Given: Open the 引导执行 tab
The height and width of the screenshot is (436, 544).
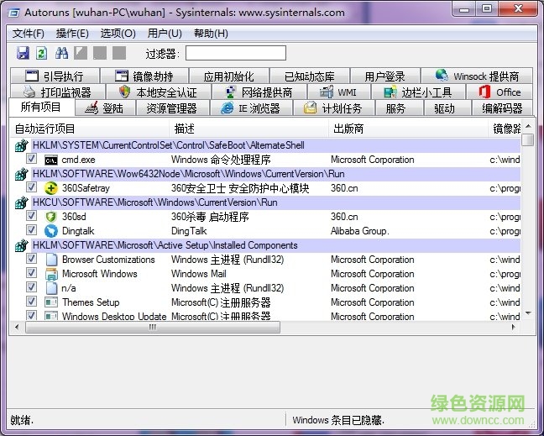Looking at the screenshot, I should click(x=55, y=76).
